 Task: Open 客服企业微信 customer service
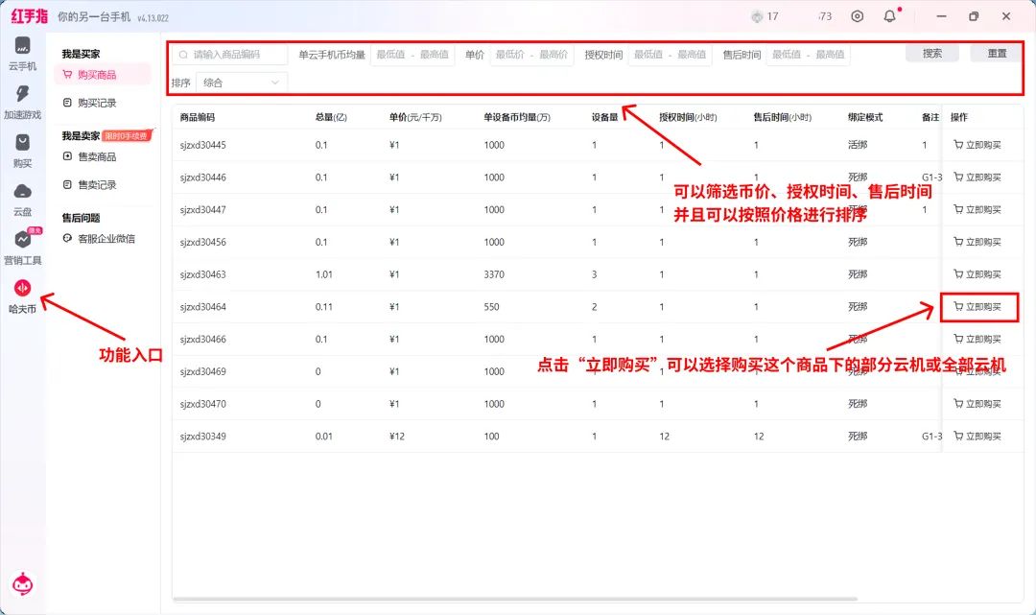[x=99, y=239]
